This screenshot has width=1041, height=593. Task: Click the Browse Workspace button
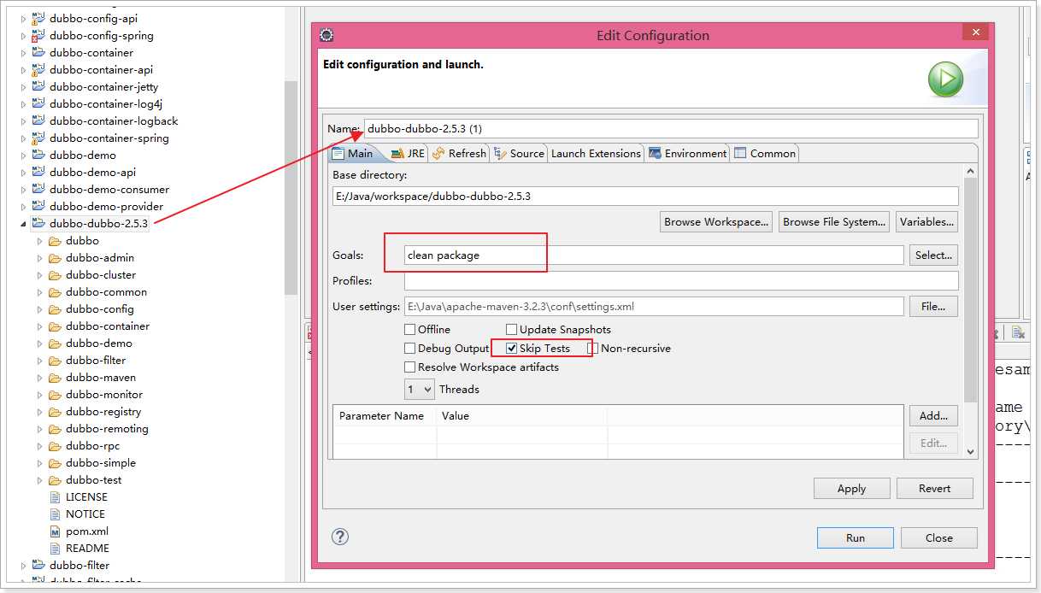click(x=716, y=221)
